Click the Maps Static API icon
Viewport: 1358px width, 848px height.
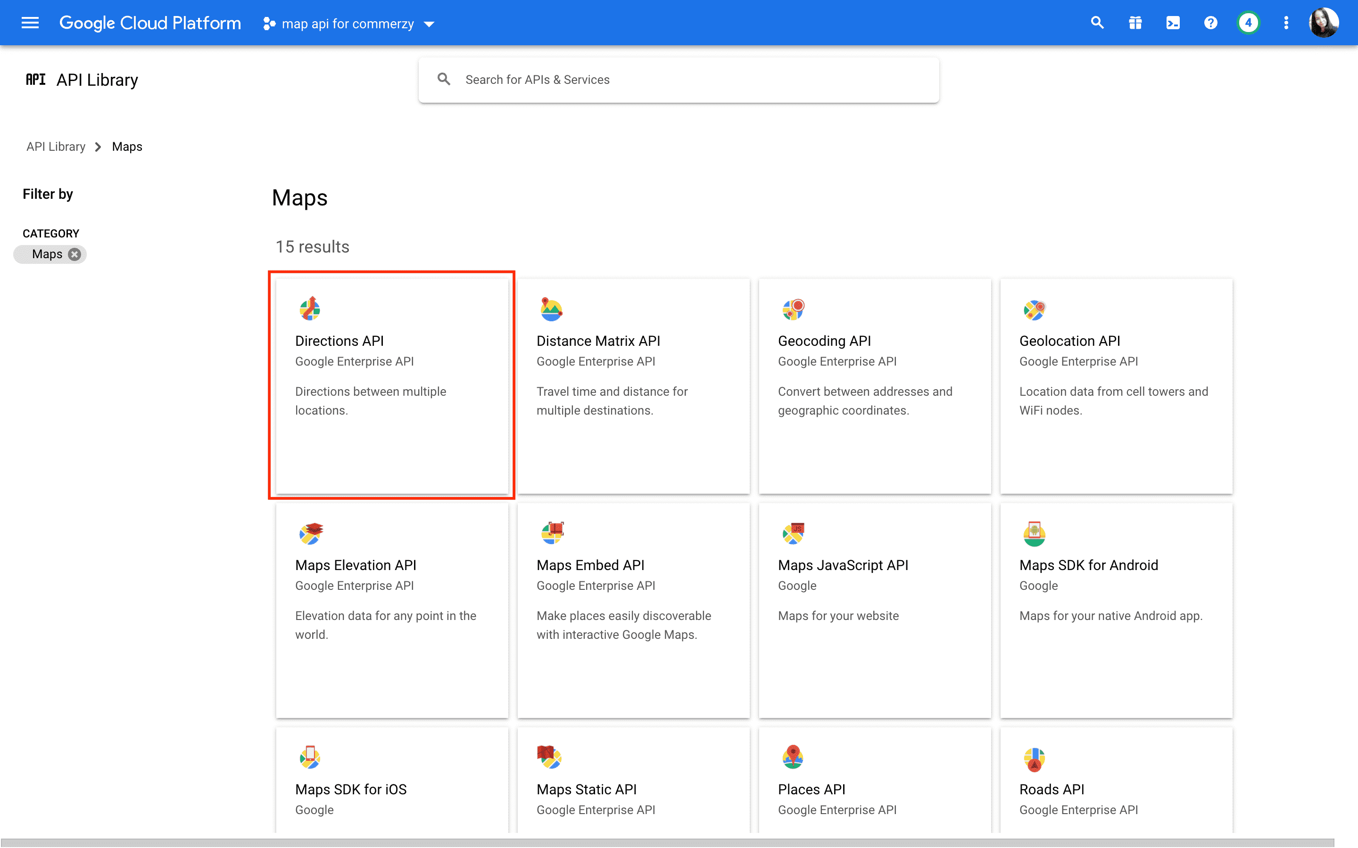tap(549, 757)
